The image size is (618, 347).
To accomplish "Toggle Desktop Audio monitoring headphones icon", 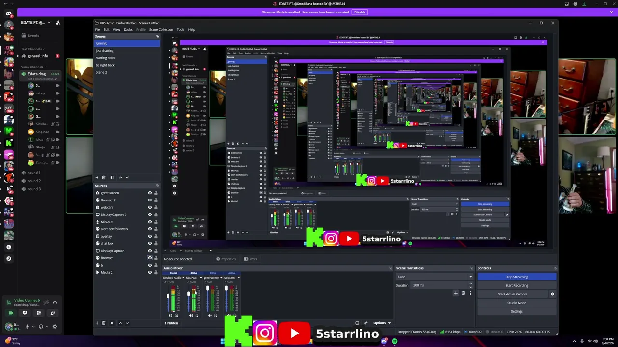I will tap(176, 316).
